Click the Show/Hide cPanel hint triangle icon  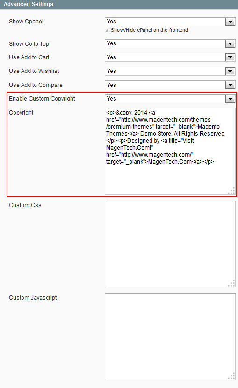(x=107, y=30)
